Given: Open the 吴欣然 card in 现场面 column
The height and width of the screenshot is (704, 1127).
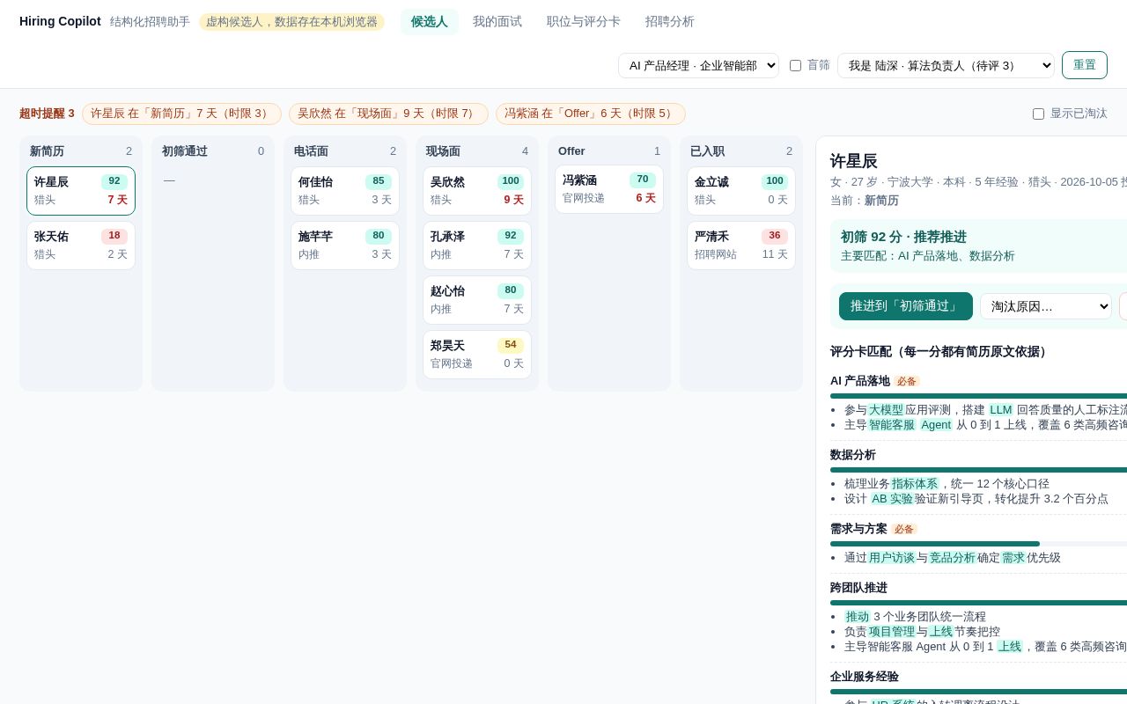Looking at the screenshot, I should point(477,191).
